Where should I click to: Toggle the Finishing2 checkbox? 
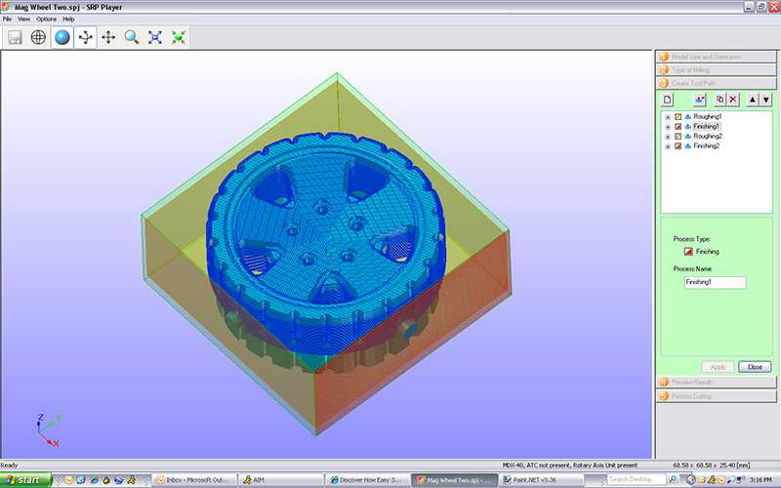(678, 146)
